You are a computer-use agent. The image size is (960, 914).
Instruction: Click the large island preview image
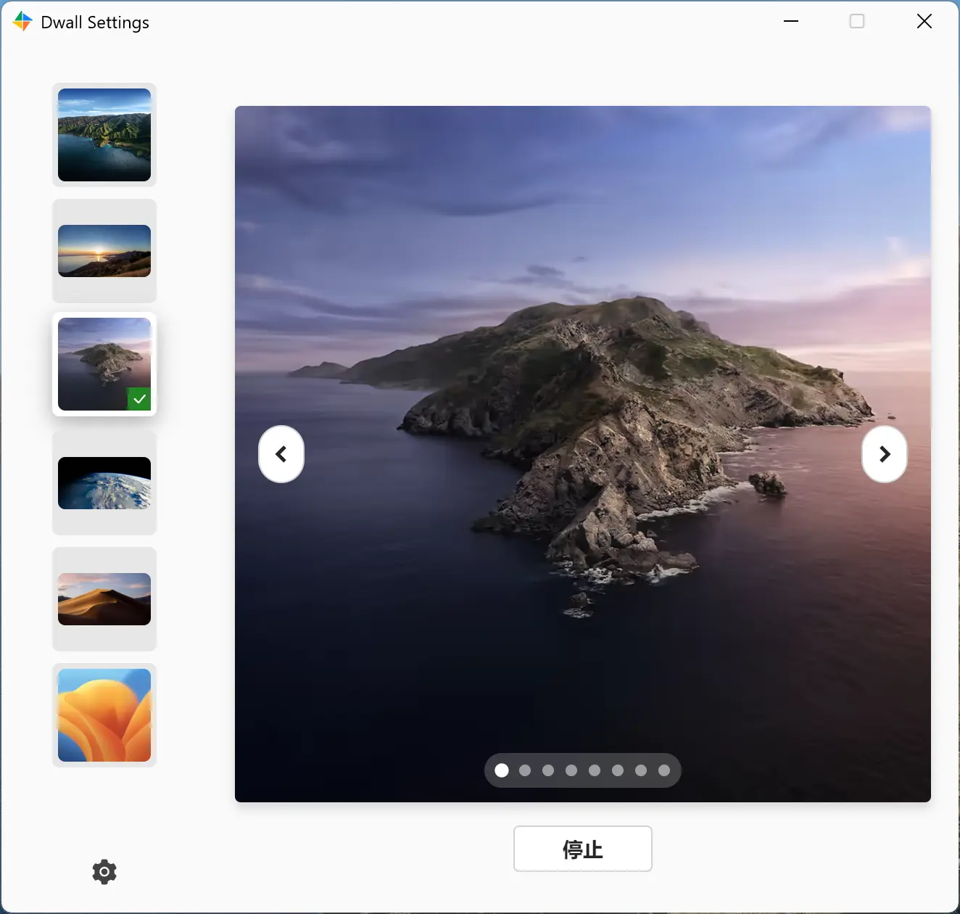pyautogui.click(x=583, y=454)
